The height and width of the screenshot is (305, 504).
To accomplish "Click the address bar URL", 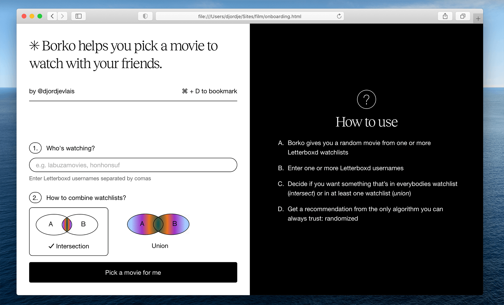I will (249, 16).
